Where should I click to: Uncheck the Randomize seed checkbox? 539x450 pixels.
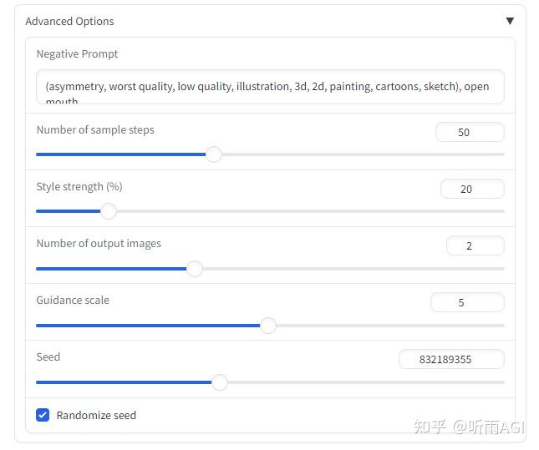pyautogui.click(x=43, y=415)
